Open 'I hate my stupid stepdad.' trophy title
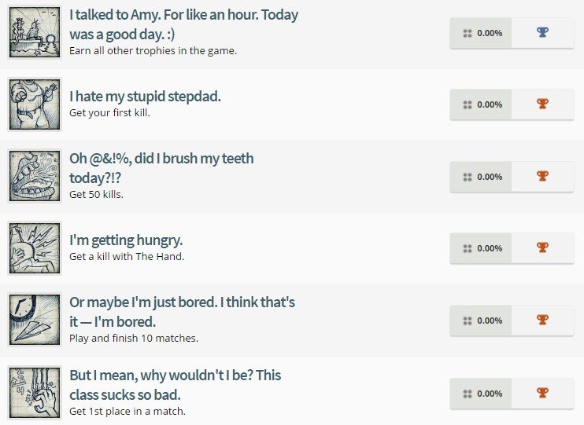 145,97
